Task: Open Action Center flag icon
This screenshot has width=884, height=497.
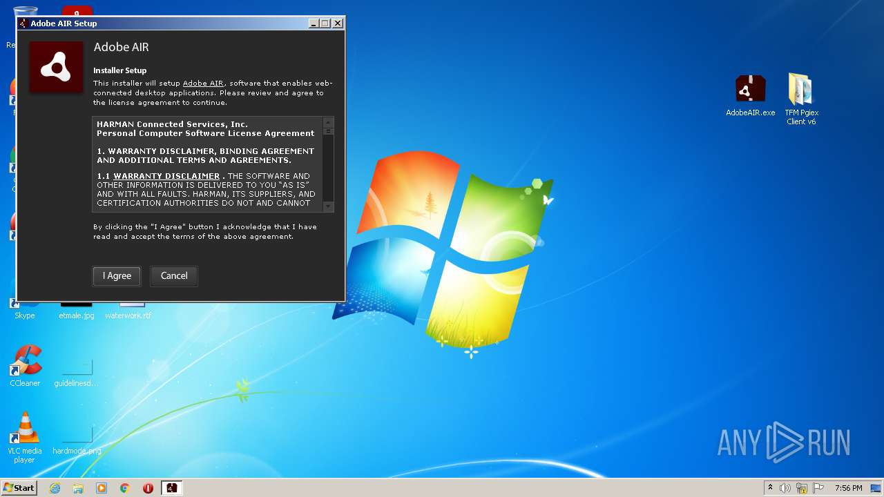Action: [818, 488]
